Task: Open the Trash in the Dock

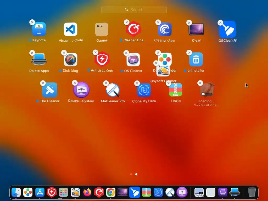Action: pyautogui.click(x=252, y=192)
